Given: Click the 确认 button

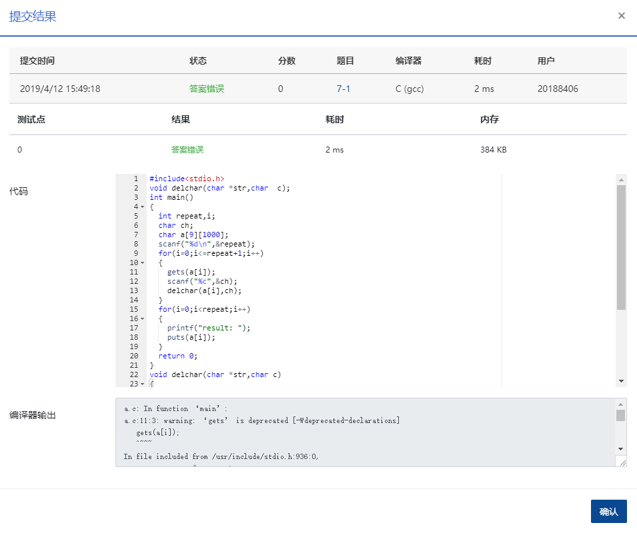Looking at the screenshot, I should coord(608,512).
